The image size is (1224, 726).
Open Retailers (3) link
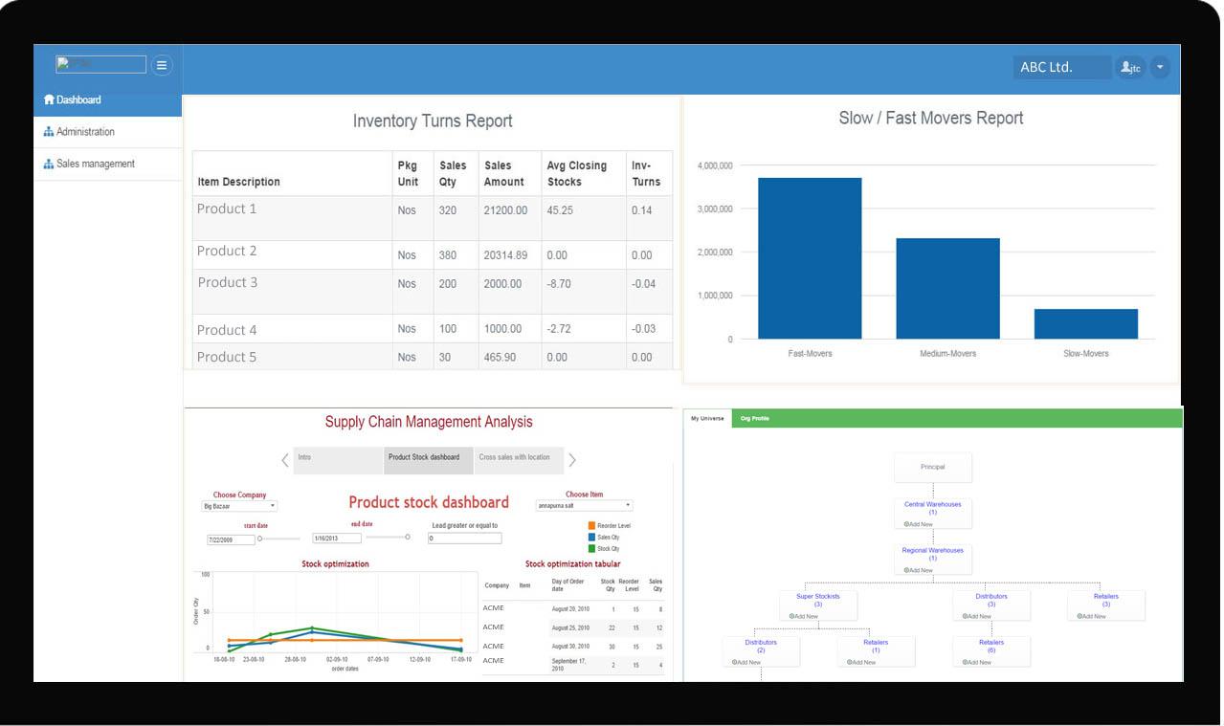pyautogui.click(x=1106, y=600)
